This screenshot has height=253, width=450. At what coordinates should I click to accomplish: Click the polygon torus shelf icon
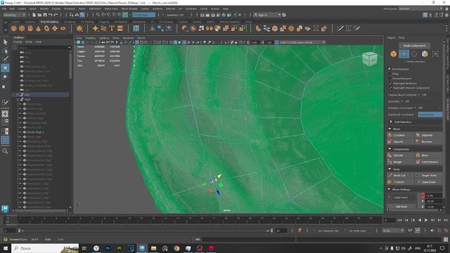(x=46, y=28)
